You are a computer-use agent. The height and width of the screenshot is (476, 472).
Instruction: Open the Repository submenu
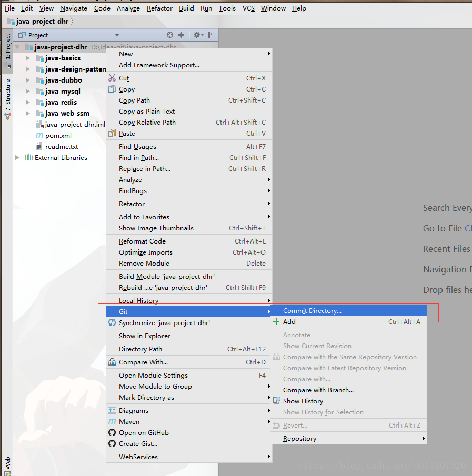pyautogui.click(x=348, y=438)
